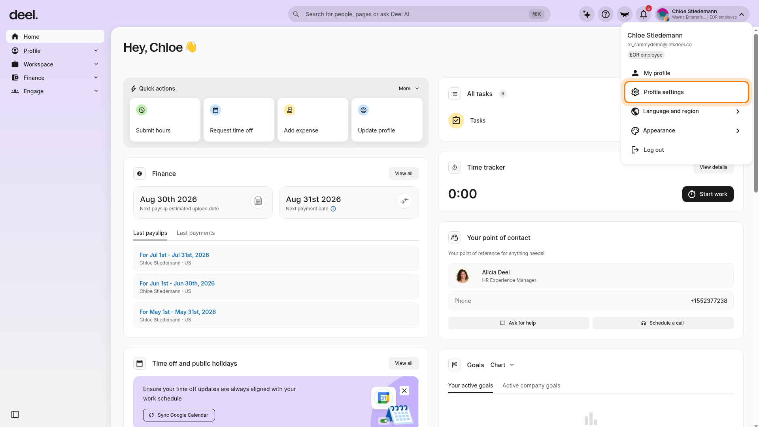Click the Phone number +1552377238
The width and height of the screenshot is (759, 427).
pos(709,301)
